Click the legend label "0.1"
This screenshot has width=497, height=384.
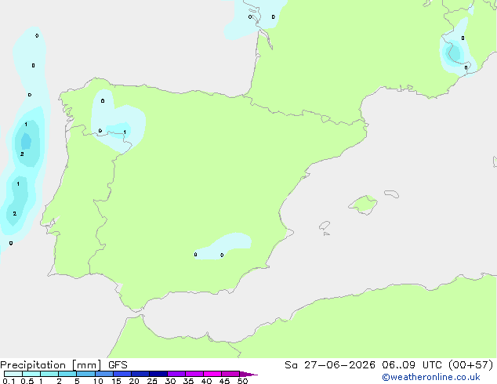pyautogui.click(x=9, y=381)
